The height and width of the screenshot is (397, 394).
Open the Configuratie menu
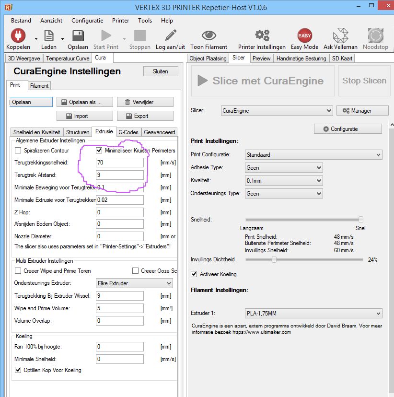(87, 21)
